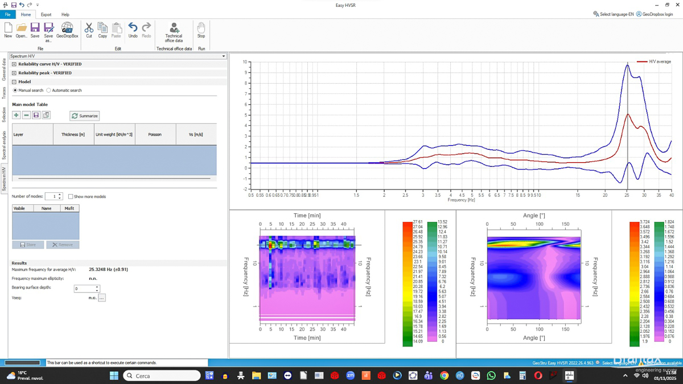Screen dimensions: 683x384
Task: Click Vseq ellipsis button
Action: coord(101,298)
